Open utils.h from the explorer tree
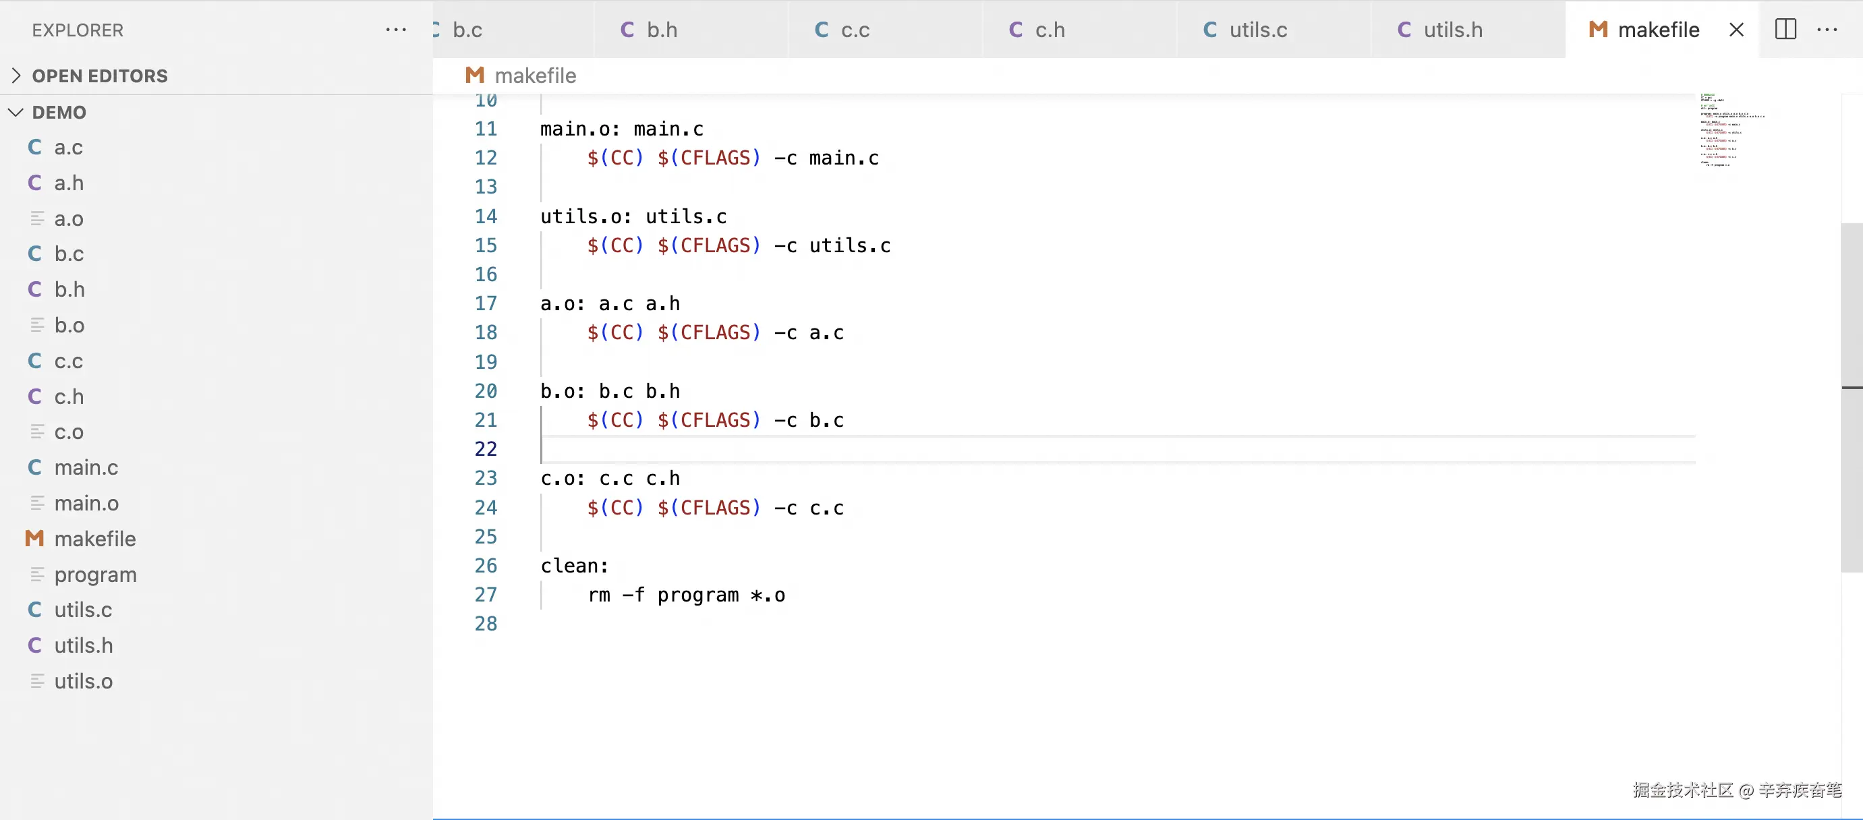Viewport: 1863px width, 820px height. pos(83,645)
